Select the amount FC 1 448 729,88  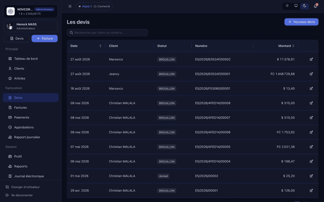coord(282,74)
